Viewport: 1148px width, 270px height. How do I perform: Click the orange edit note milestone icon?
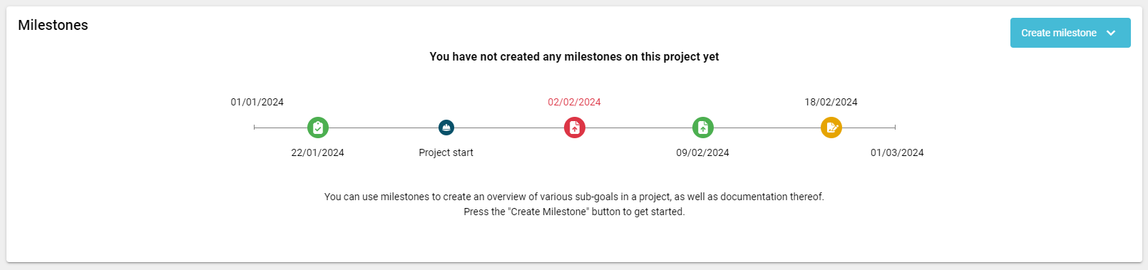click(x=831, y=128)
